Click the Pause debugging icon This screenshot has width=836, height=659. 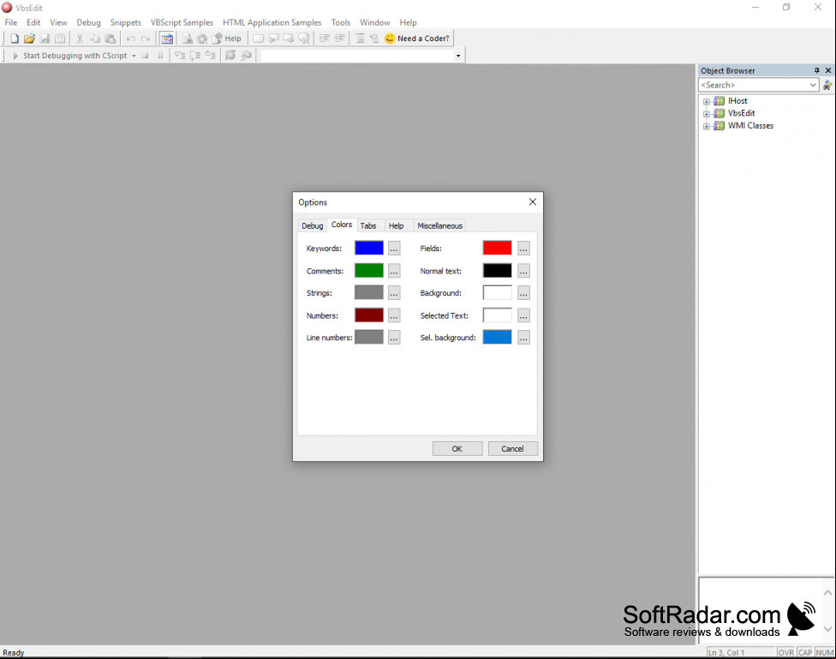(x=160, y=56)
